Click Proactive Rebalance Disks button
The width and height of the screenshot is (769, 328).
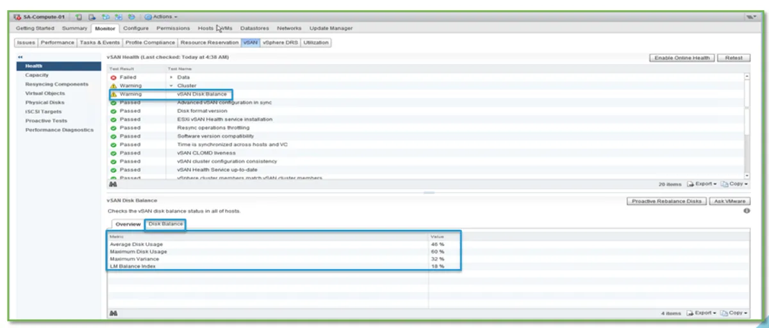pos(666,201)
